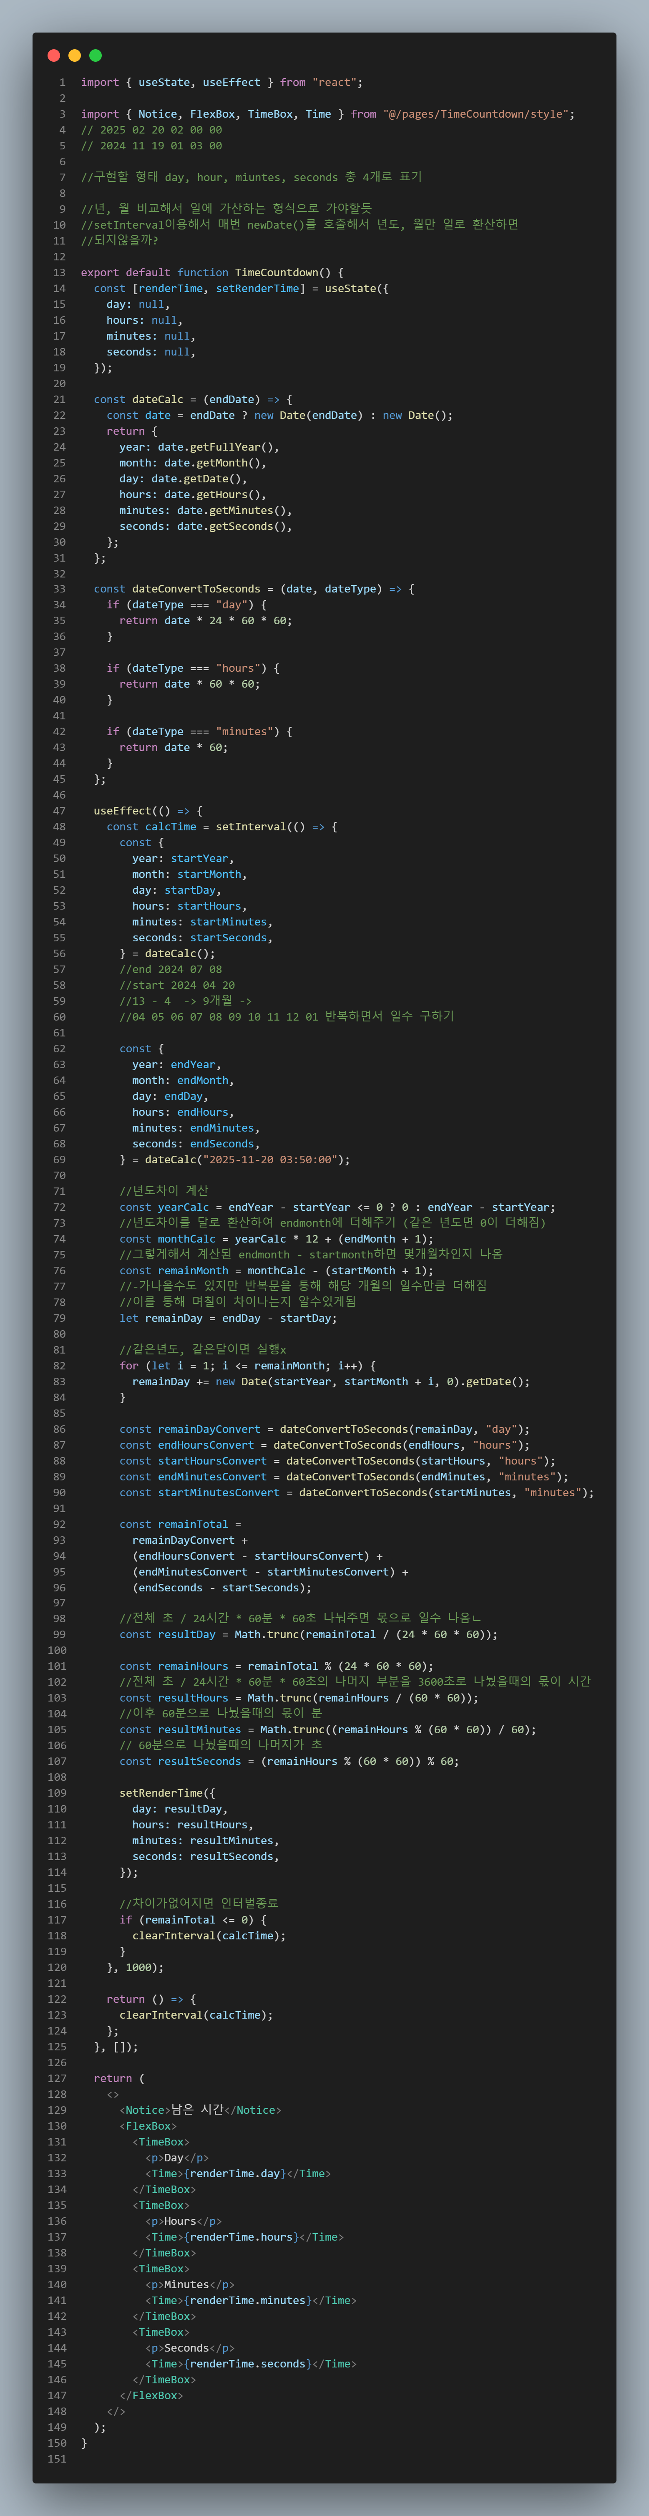Click comment "// 2024 11 19 01 03 00"
The image size is (649, 2516).
coord(151,146)
